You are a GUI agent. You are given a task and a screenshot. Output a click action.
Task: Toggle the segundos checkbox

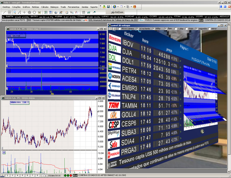point(196,29)
